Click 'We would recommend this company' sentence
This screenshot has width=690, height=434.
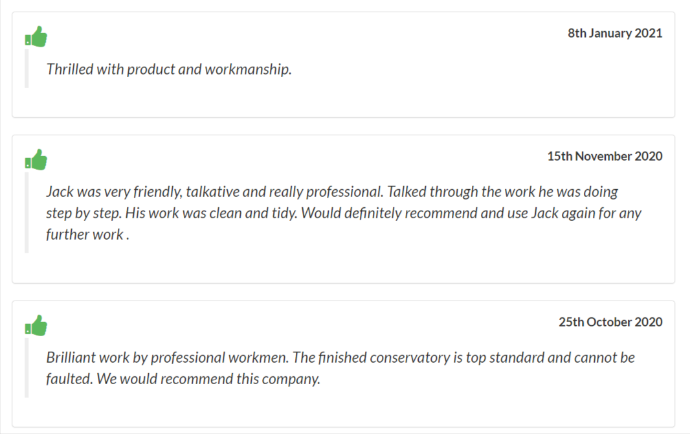(208, 379)
